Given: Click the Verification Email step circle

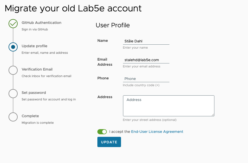Looking at the screenshot, I should click(13, 70).
